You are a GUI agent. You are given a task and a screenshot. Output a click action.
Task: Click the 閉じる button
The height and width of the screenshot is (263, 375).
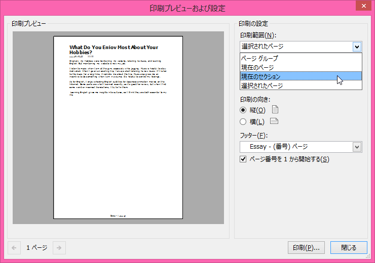pos(349,248)
